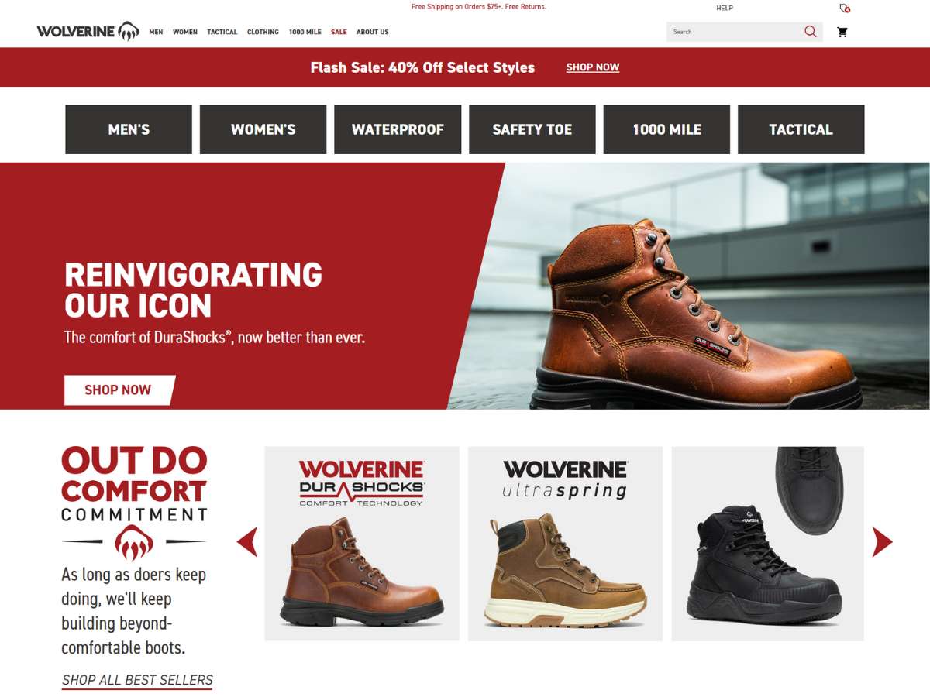Open the shopping cart icon
Screen dimensions: 930x697
(842, 32)
